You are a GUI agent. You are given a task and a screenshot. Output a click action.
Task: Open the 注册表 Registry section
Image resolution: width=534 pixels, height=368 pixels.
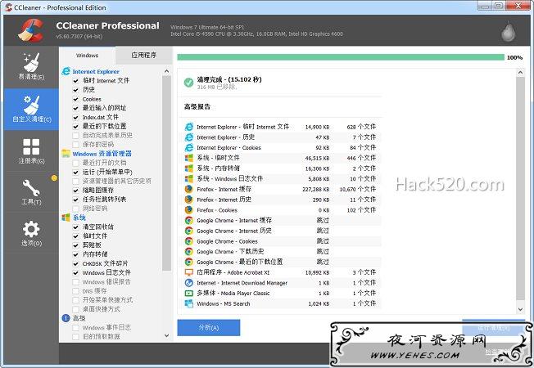[x=31, y=150]
